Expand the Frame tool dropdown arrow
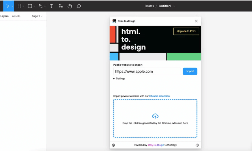 pyautogui.click(x=23, y=6)
